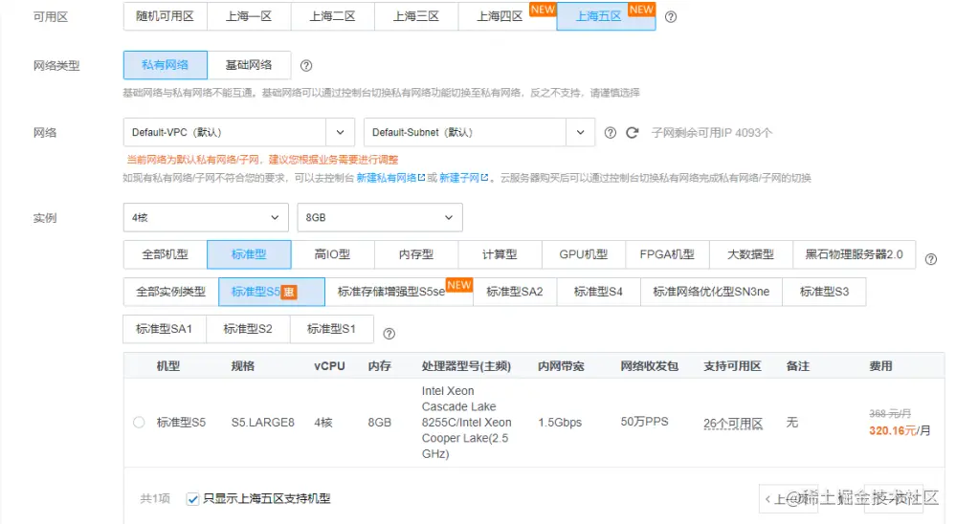Open the 新建私有网络 link

(x=390, y=178)
